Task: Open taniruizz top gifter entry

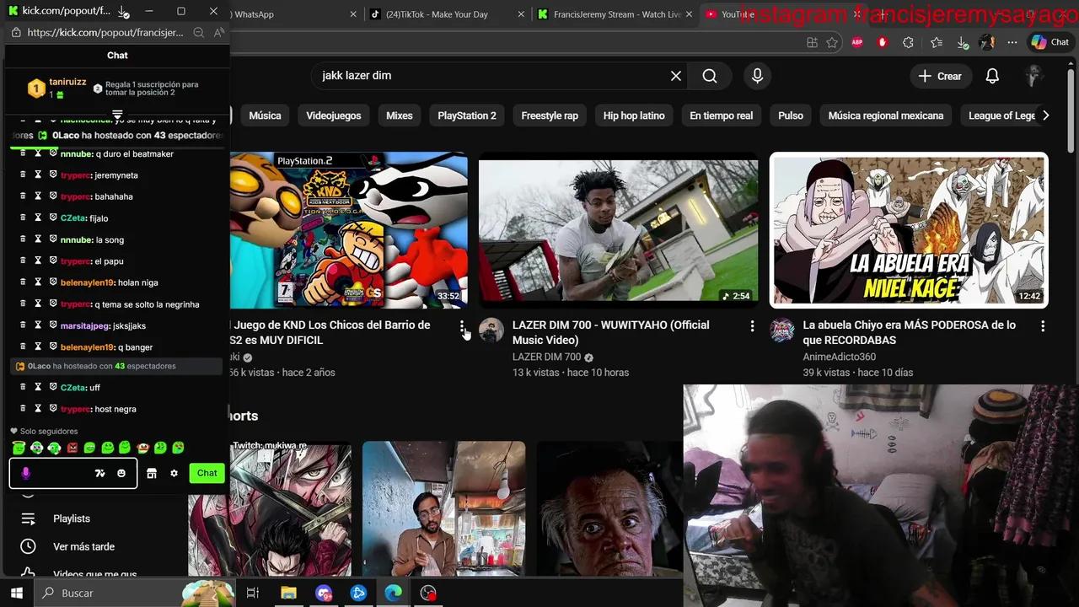Action: (x=56, y=88)
